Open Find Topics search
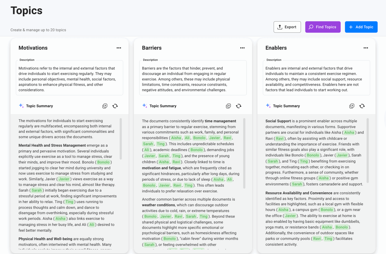This screenshot has height=254, width=386. click(323, 27)
